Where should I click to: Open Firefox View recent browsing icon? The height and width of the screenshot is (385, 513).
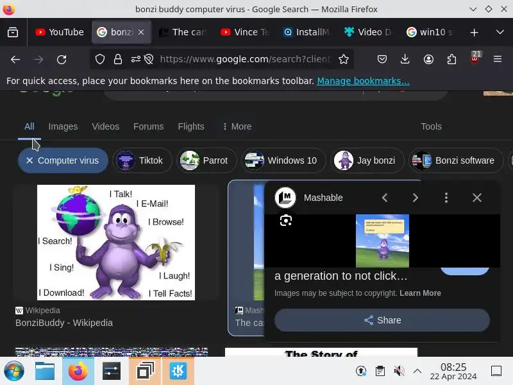coord(13,32)
